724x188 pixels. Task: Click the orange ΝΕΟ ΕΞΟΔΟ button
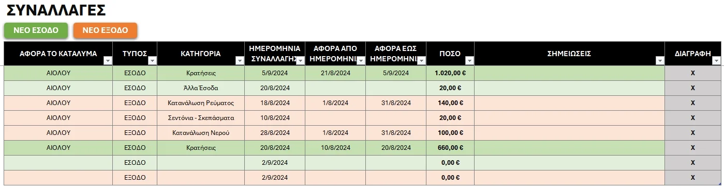pyautogui.click(x=105, y=30)
